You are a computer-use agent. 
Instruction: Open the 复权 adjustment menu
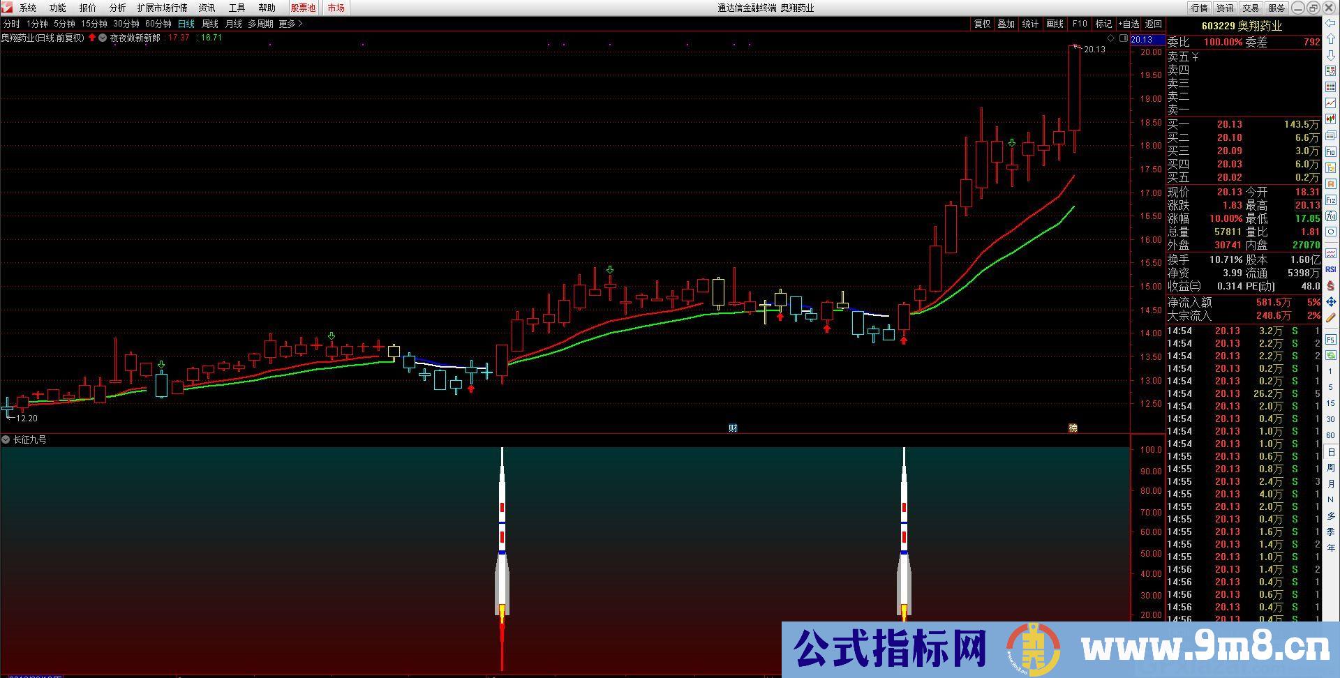pyautogui.click(x=982, y=24)
